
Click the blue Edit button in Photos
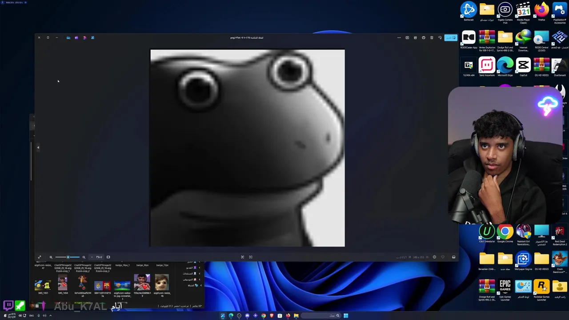coord(450,38)
